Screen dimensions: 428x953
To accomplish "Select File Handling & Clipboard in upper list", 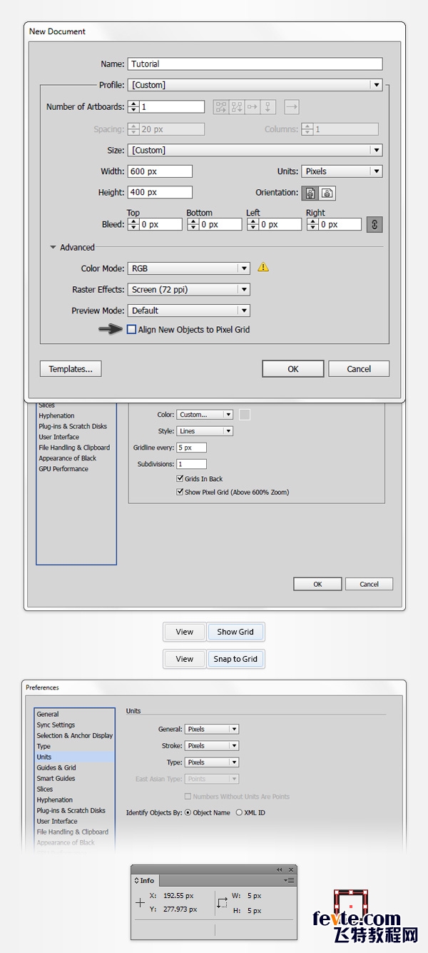I will tap(74, 448).
